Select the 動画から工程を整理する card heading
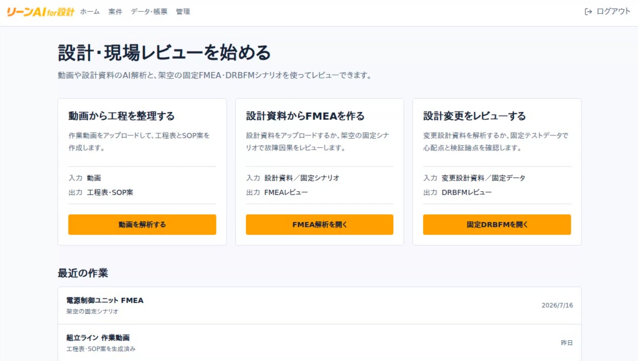This screenshot has height=361, width=638. coord(121,116)
